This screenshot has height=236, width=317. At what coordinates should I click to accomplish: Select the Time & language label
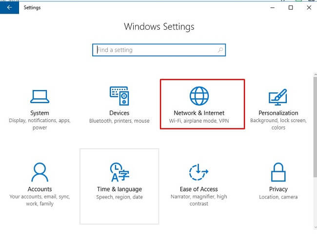pos(119,189)
